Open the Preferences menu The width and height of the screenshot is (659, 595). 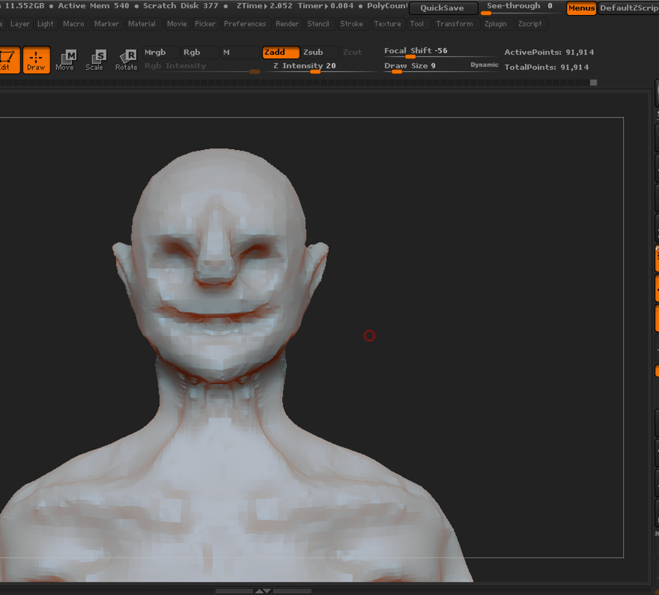245,24
